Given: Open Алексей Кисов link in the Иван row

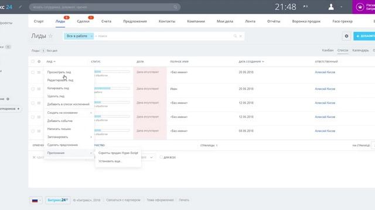Looking at the screenshot, I should 325,89.
